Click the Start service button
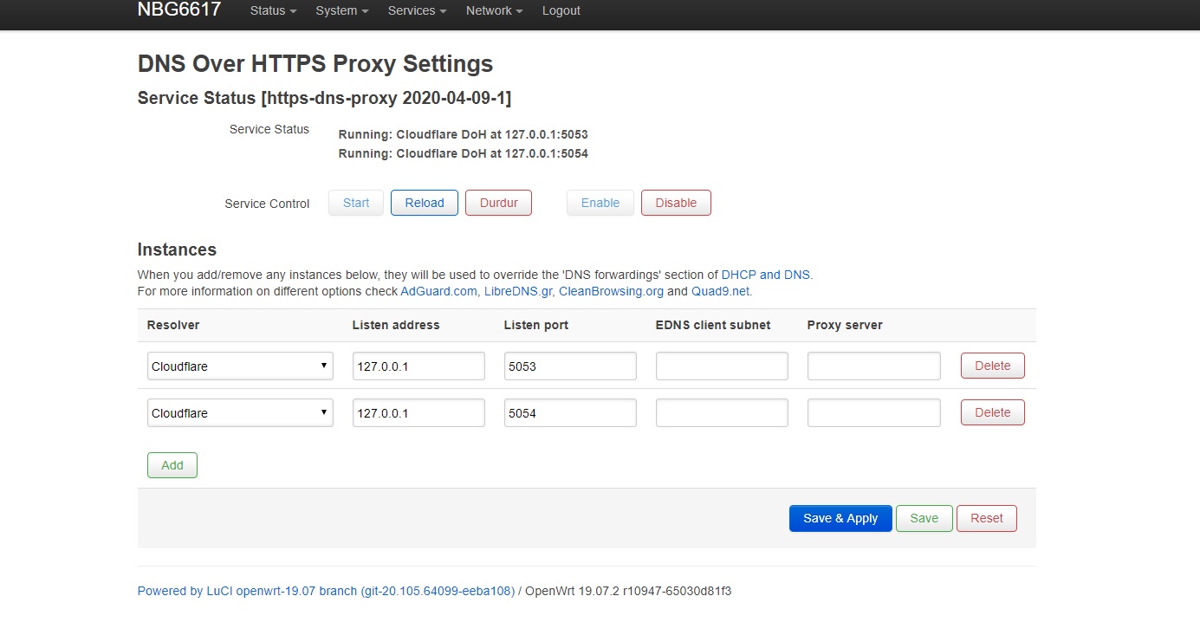The height and width of the screenshot is (622, 1200). [x=356, y=203]
